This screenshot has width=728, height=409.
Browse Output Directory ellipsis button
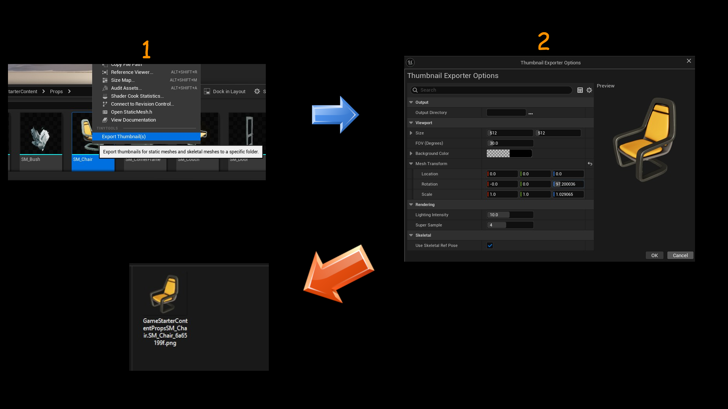pos(530,113)
